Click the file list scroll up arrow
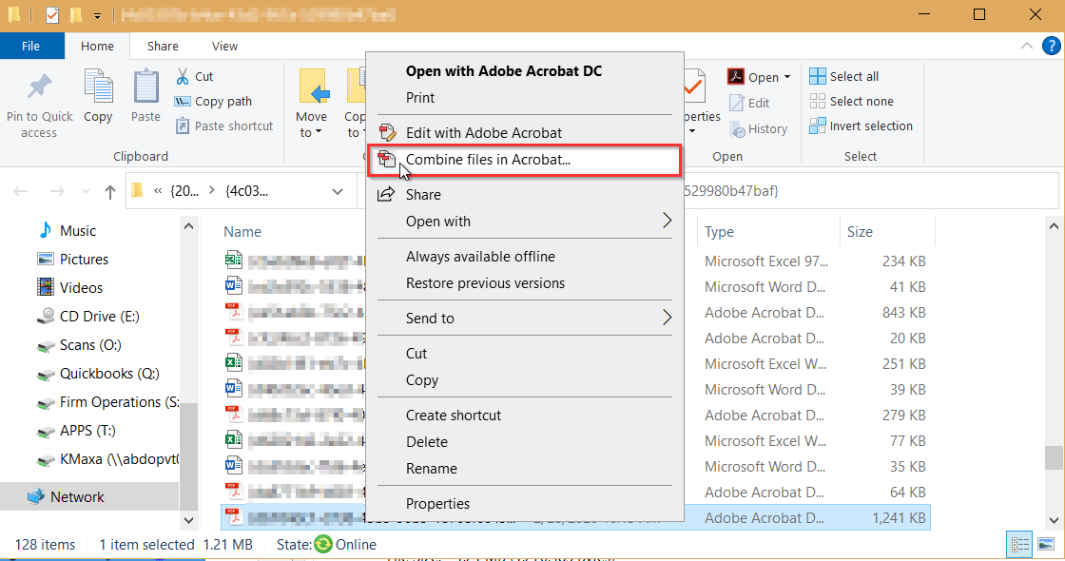The height and width of the screenshot is (561, 1065). pyautogui.click(x=1054, y=226)
